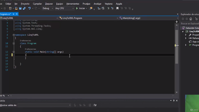The width and height of the screenshot is (199, 112).
Task: Select App.config in Solution Explorer
Action: [x=194, y=42]
